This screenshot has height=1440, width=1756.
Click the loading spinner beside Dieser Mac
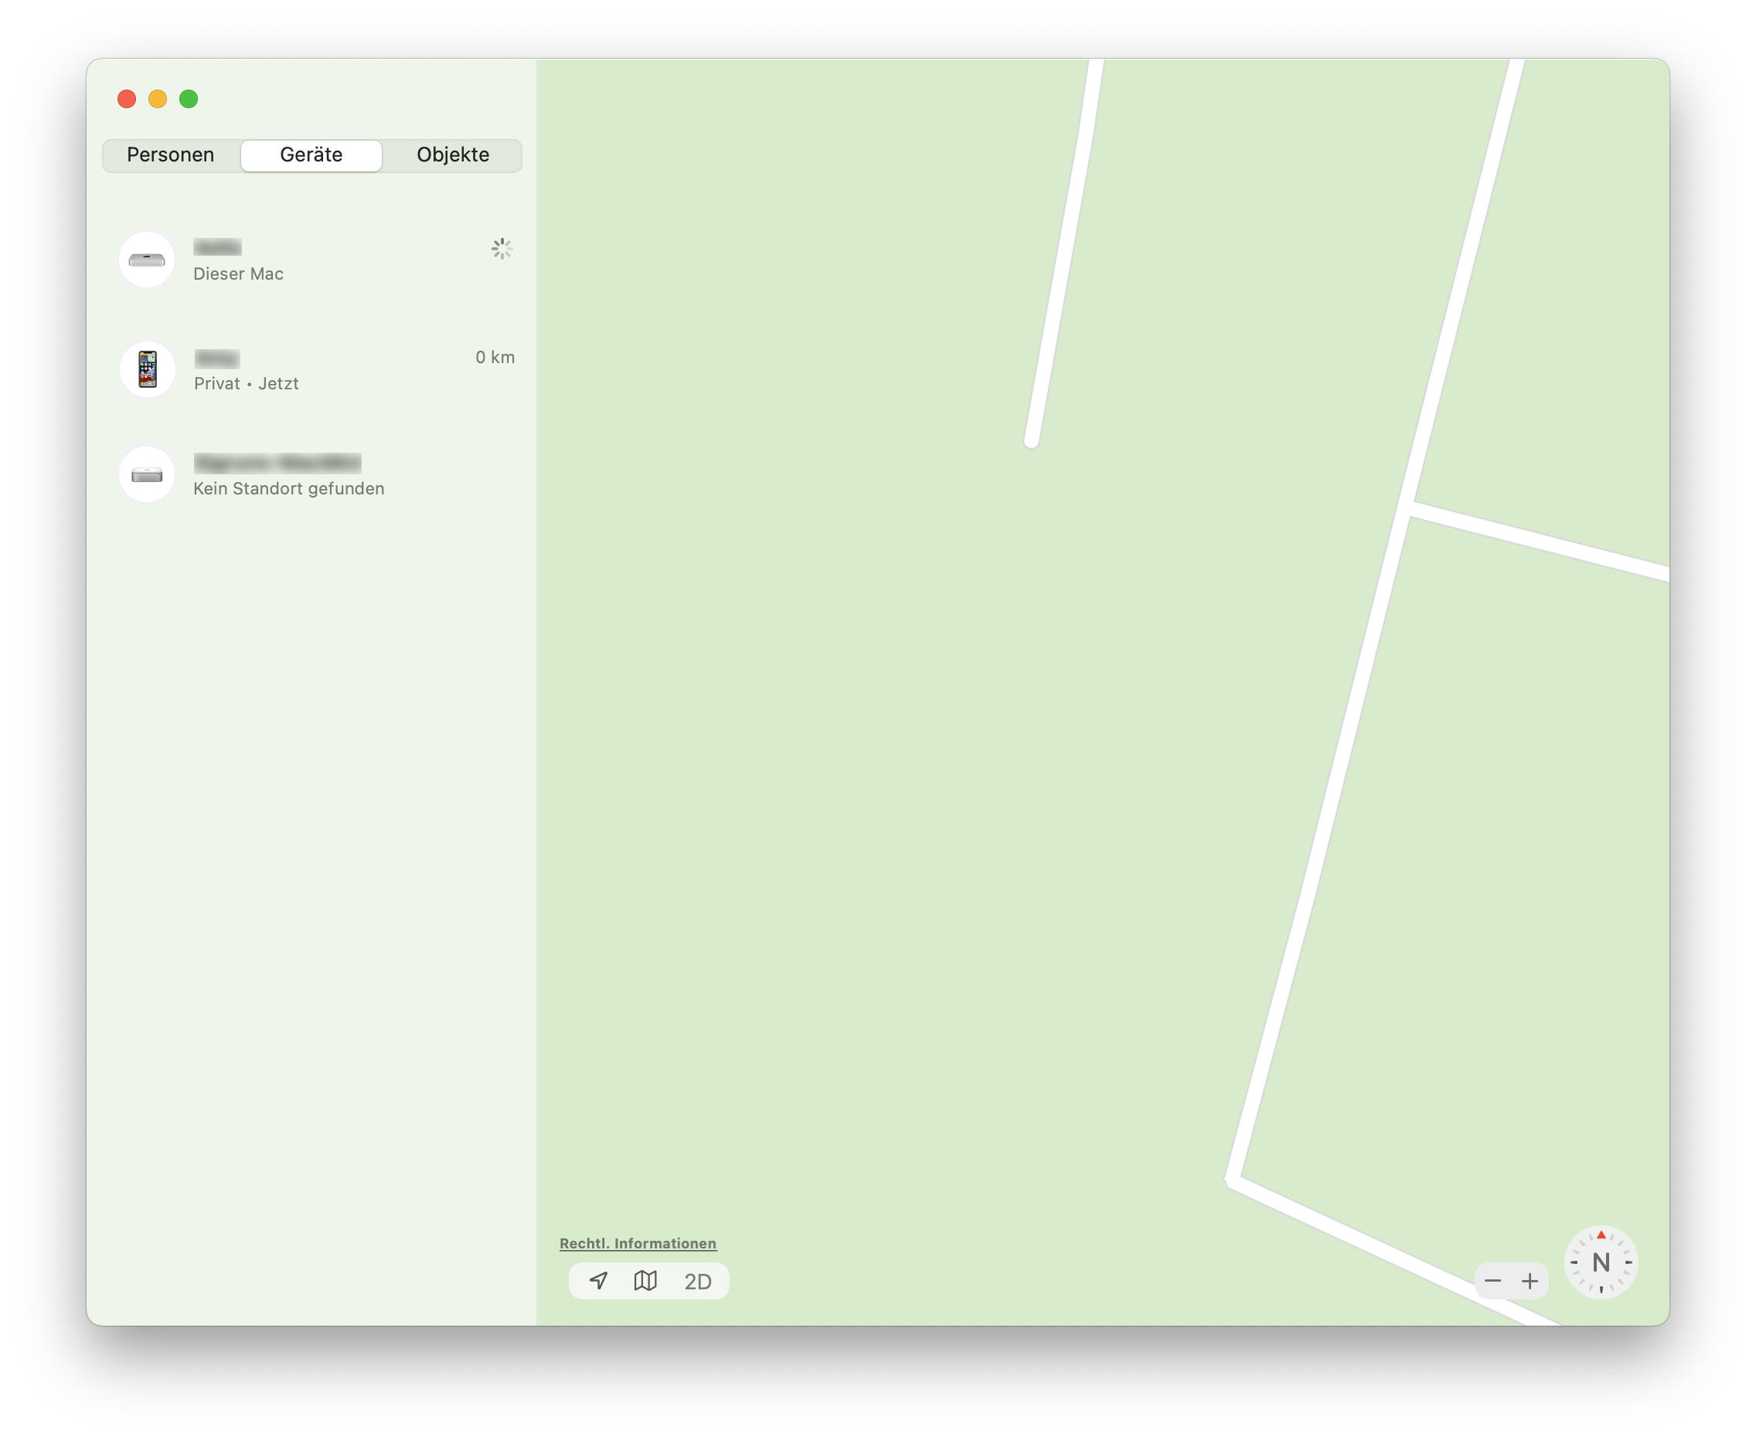(x=502, y=248)
